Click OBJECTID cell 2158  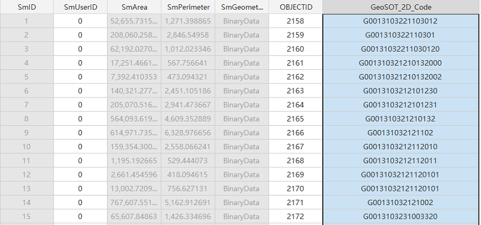[296, 21]
